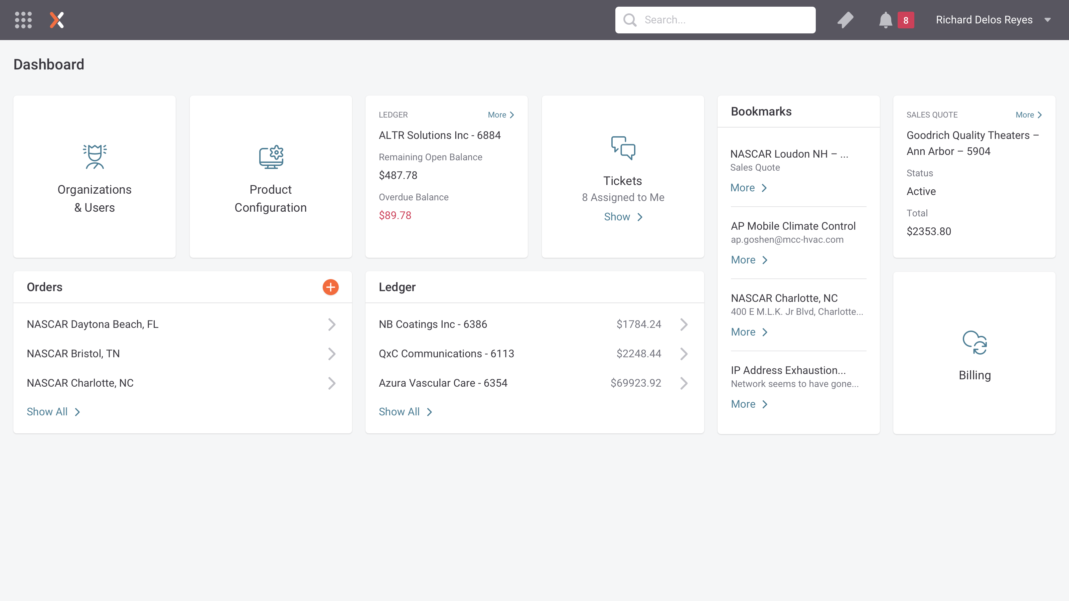Click 8 Assigned to Me text
Viewport: 1069px width, 601px height.
pyautogui.click(x=623, y=197)
